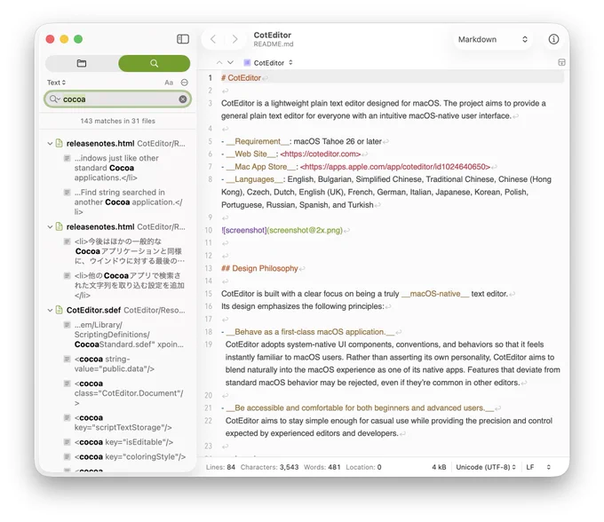Click the 4 kB file size

click(x=439, y=467)
